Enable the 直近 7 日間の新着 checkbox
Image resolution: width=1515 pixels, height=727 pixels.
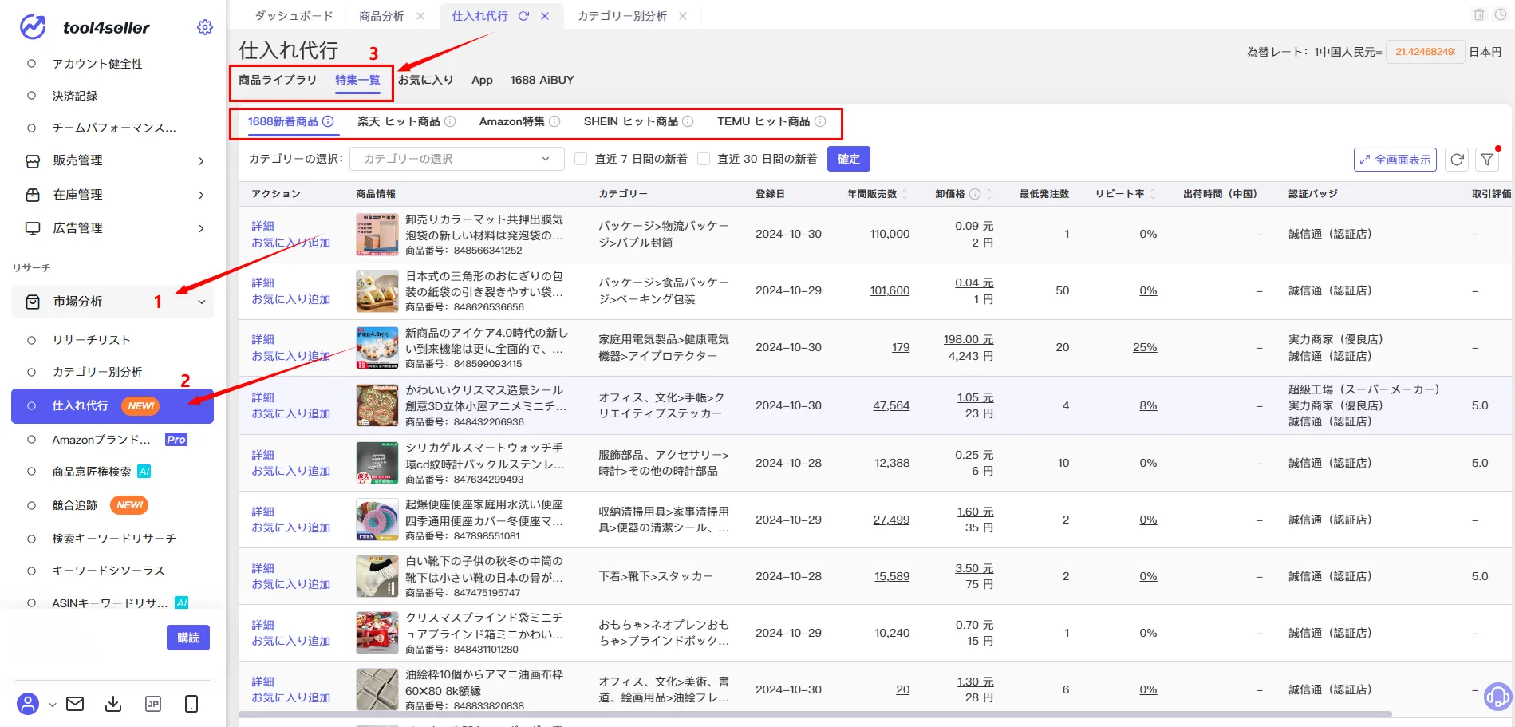point(581,159)
